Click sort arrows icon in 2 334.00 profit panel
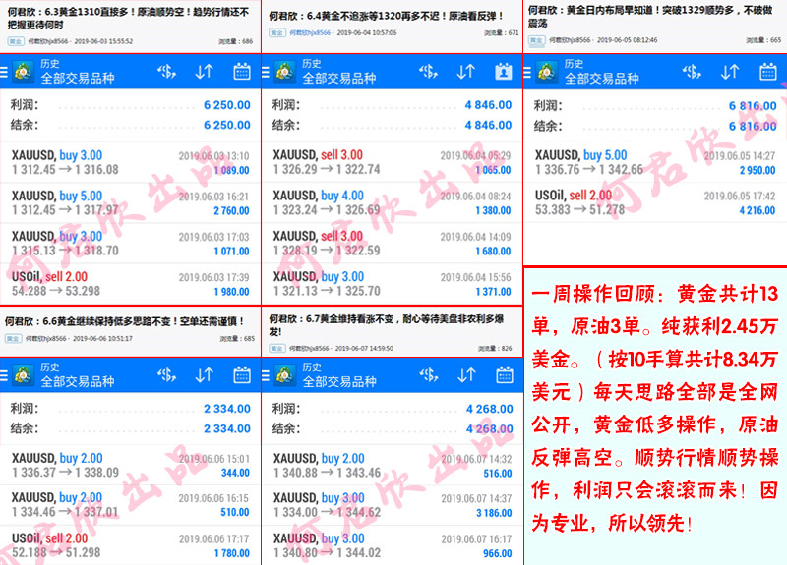This screenshot has height=565, width=787. point(205,375)
